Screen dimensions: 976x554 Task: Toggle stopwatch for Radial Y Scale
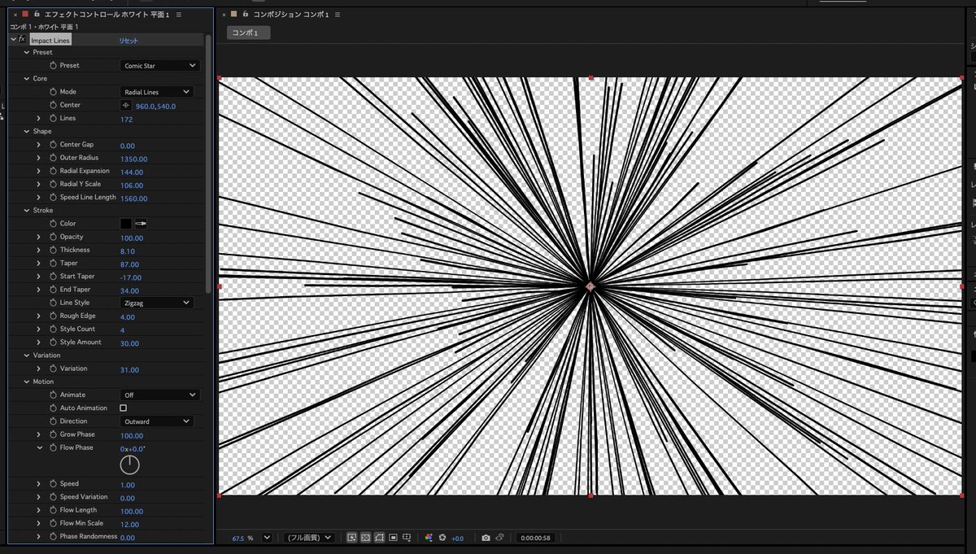point(53,185)
